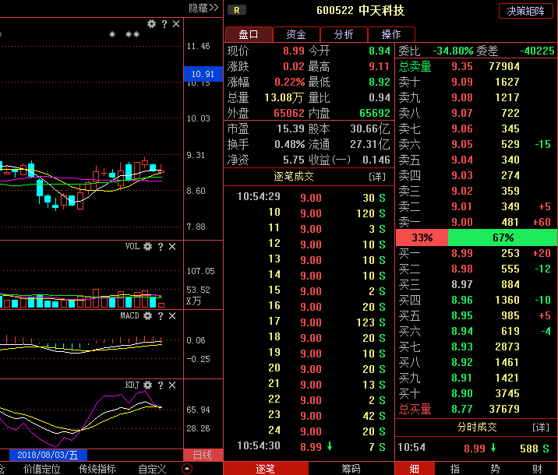The height and width of the screenshot is (475, 558).
Task: Click the 现价 value 8.99
Action: 294,51
